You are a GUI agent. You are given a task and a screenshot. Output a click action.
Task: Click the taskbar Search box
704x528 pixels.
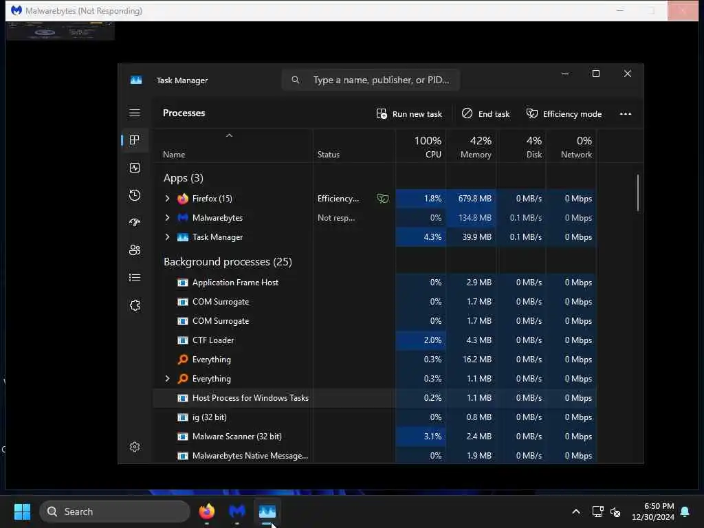tap(115, 511)
